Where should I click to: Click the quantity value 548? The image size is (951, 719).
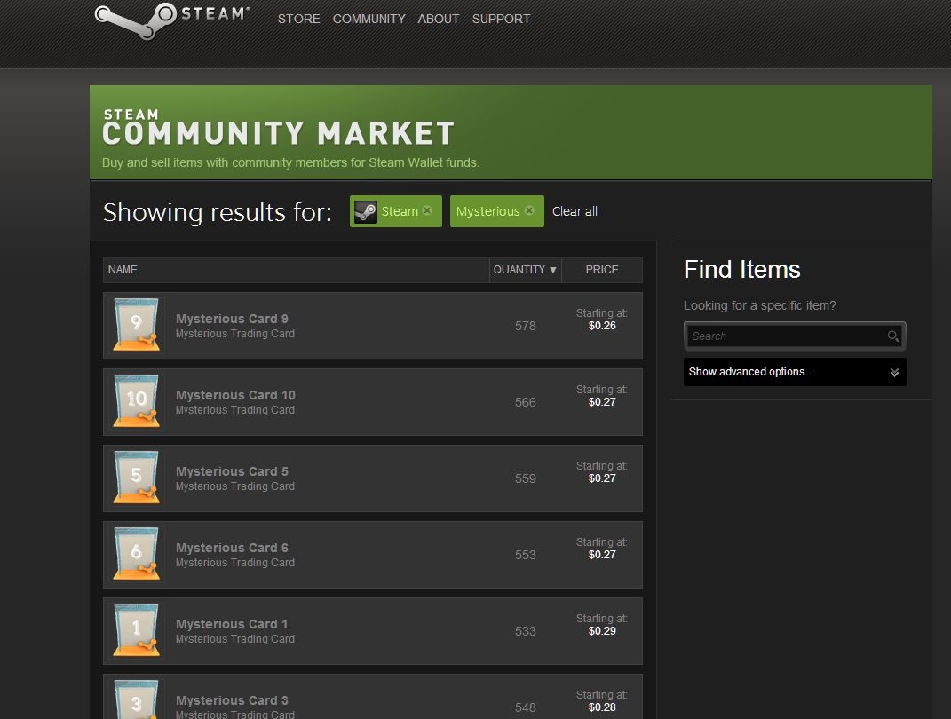click(526, 707)
